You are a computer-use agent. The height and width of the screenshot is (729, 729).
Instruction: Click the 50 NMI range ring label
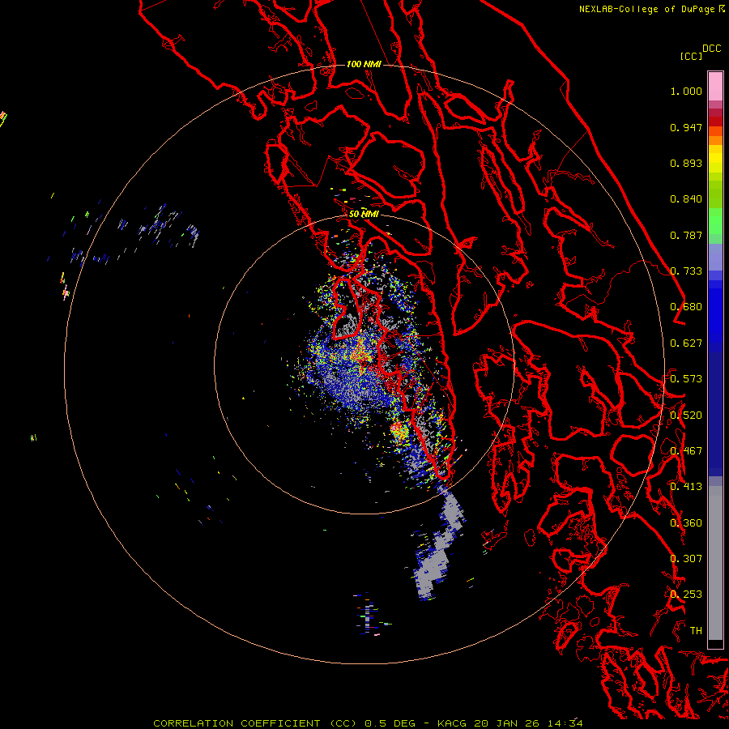364,214
